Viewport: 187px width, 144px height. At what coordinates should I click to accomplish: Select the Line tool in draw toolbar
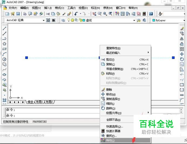point(4,28)
